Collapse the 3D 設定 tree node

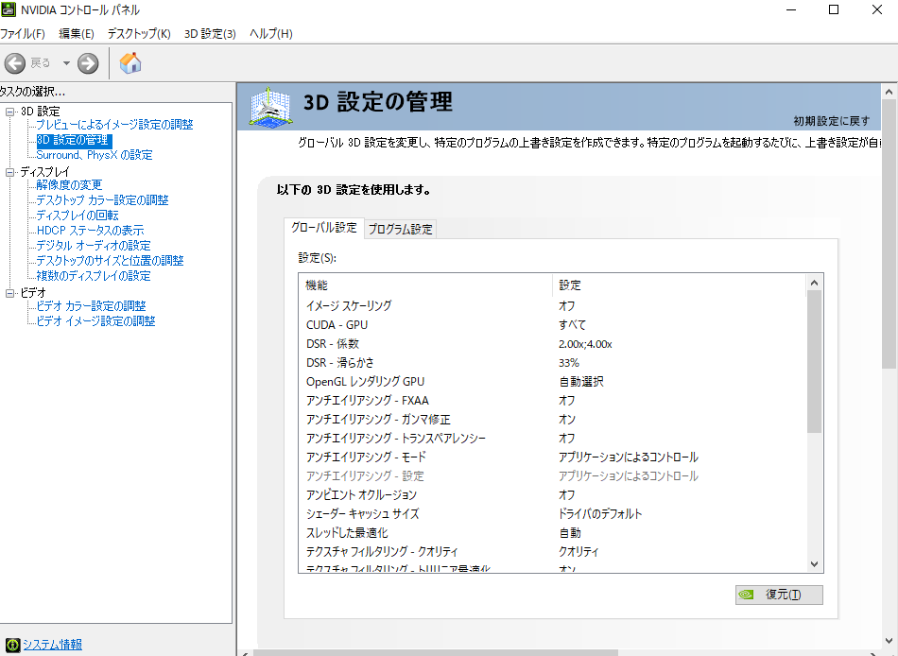[x=9, y=112]
